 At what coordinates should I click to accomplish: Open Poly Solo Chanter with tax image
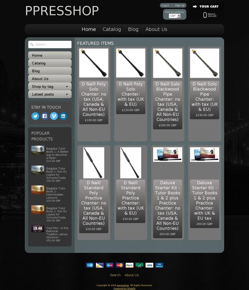pyautogui.click(x=131, y=63)
